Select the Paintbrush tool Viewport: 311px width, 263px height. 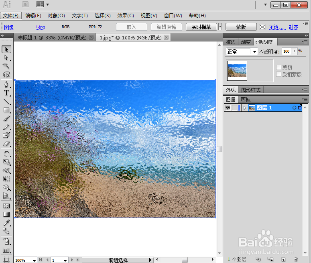point(6,119)
